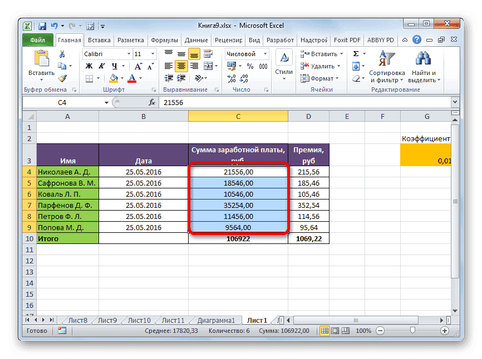Apply bold formatting with the Ж icon

click(88, 66)
